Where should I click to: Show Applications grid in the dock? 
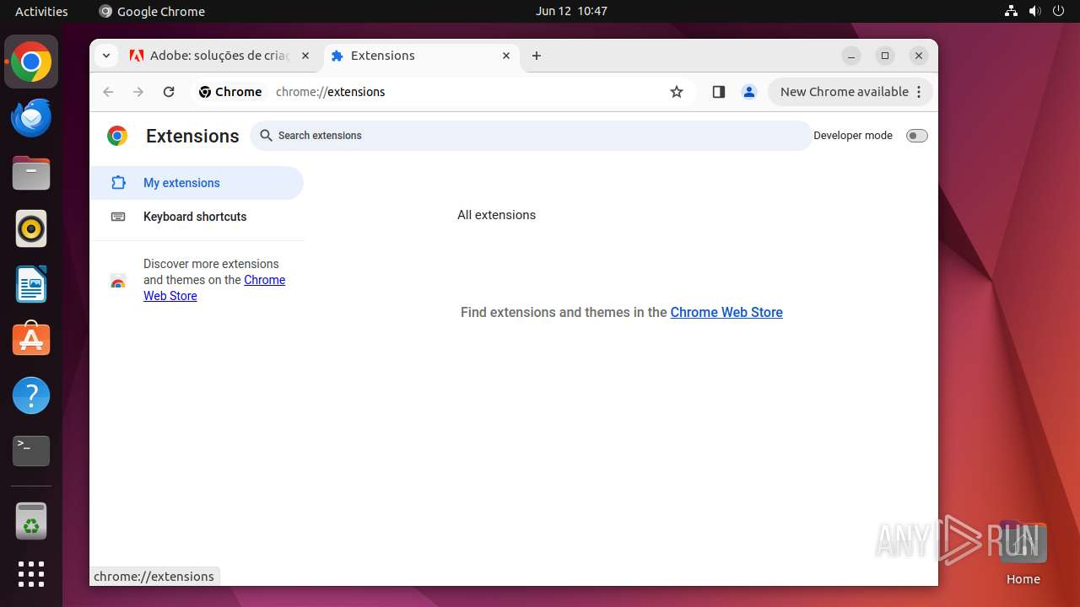(31, 574)
